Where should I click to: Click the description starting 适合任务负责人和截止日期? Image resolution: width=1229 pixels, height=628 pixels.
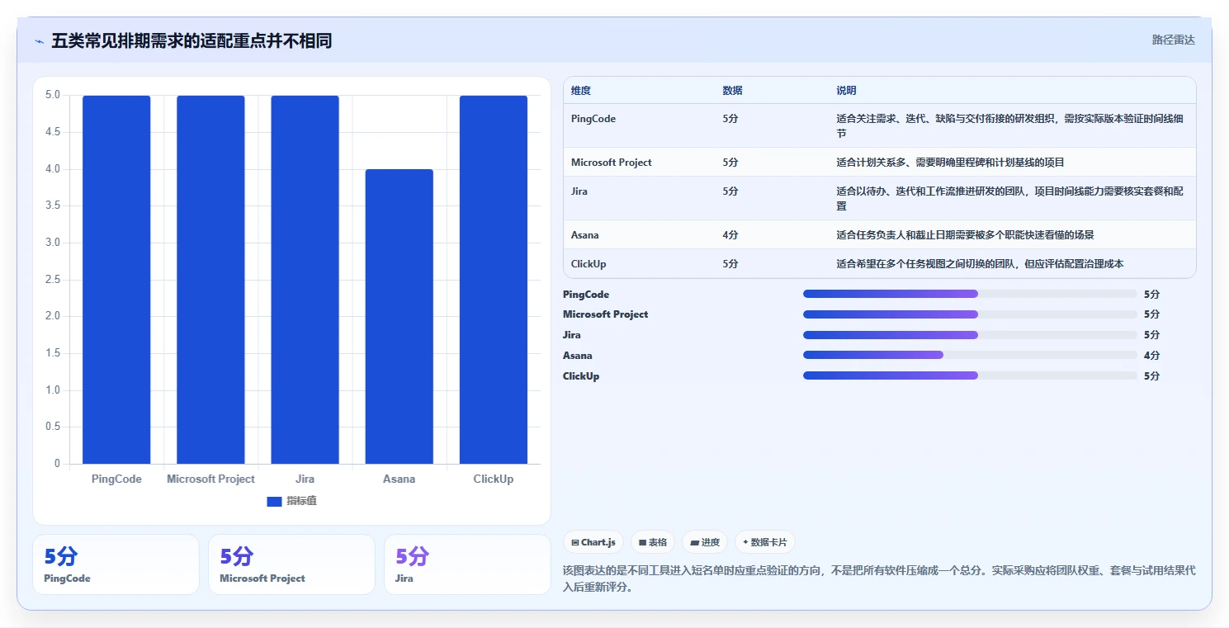pos(965,235)
